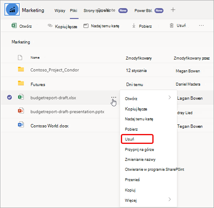The image size is (214, 208).
Task: Select Zmienianie nazwy from context menu
Action: (140, 160)
